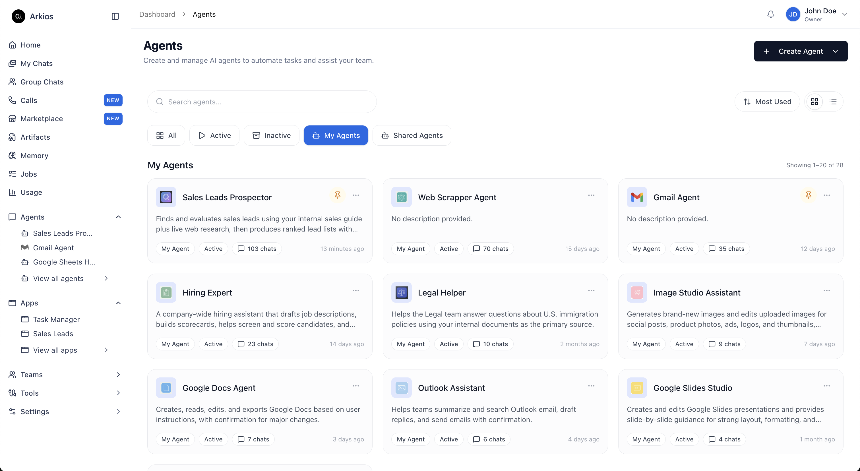
Task: Select the Shared Agents filter tab
Action: (412, 135)
